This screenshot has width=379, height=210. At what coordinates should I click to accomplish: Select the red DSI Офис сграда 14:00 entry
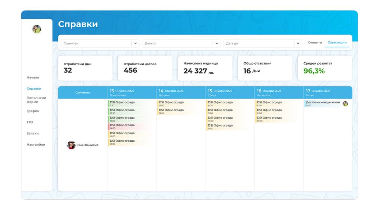[x=130, y=127]
